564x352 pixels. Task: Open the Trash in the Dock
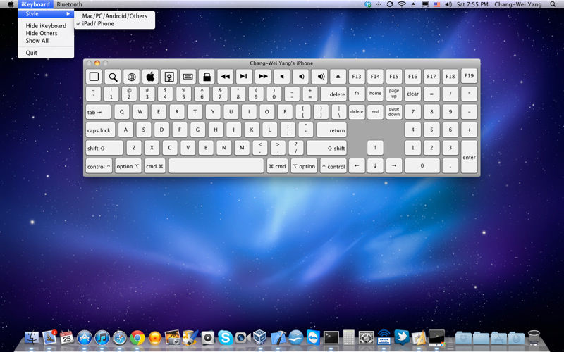pos(534,338)
